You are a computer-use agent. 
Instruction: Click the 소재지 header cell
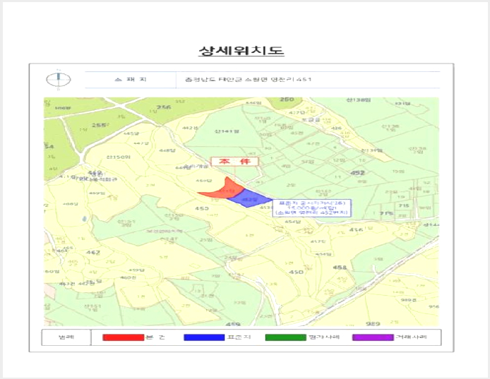tap(131, 80)
